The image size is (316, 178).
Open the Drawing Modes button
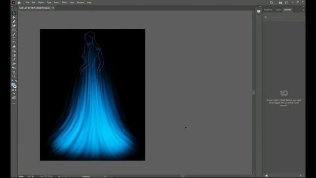[x=14, y=94]
